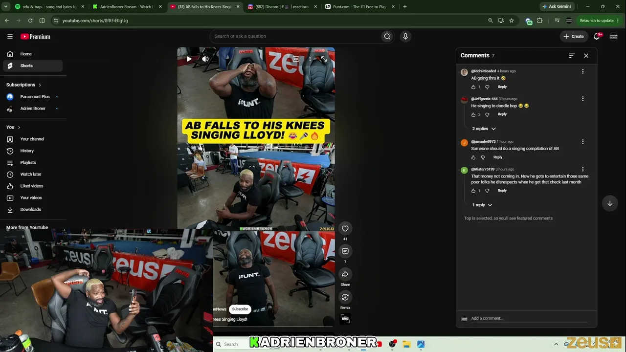Open the Short's comments button
This screenshot has width=626, height=352.
[x=345, y=251]
